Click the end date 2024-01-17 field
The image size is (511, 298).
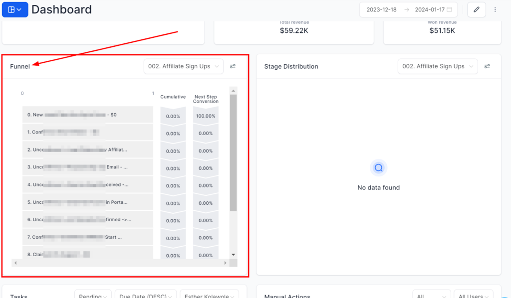(430, 9)
